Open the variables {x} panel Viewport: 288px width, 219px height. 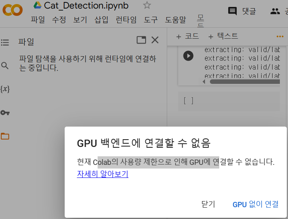pyautogui.click(x=5, y=89)
